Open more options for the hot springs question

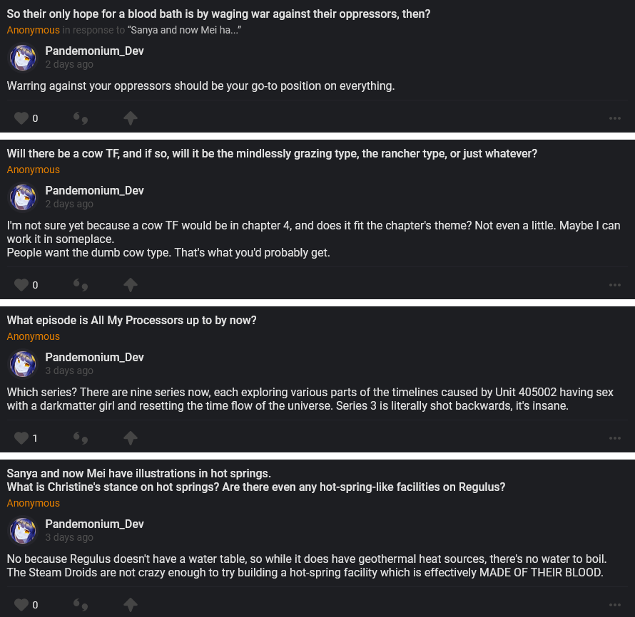[615, 605]
